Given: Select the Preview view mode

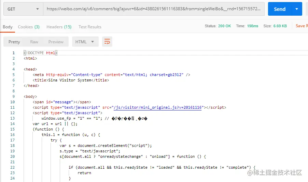Looking at the screenshot, I should click(x=56, y=42).
